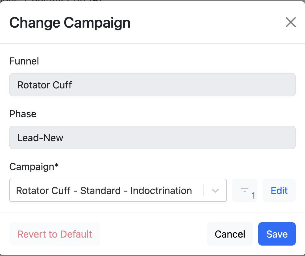
Task: Click the Funnel field showing Rotator Cuff
Action: pyautogui.click(x=152, y=85)
